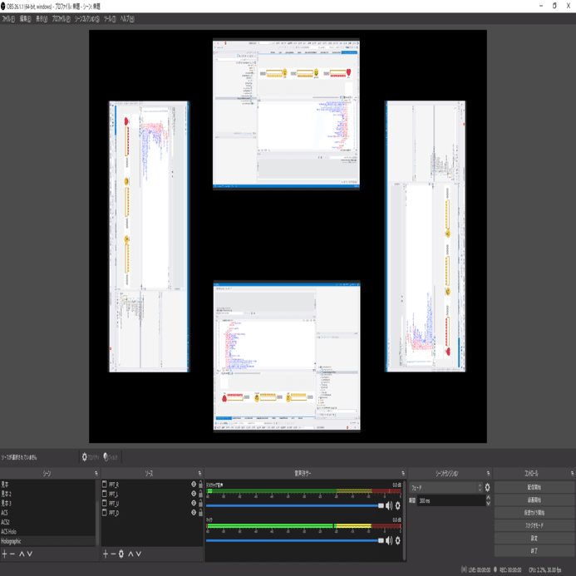Click the desktop audio volume slider handle
Viewport: 576px width, 576px height.
click(381, 506)
